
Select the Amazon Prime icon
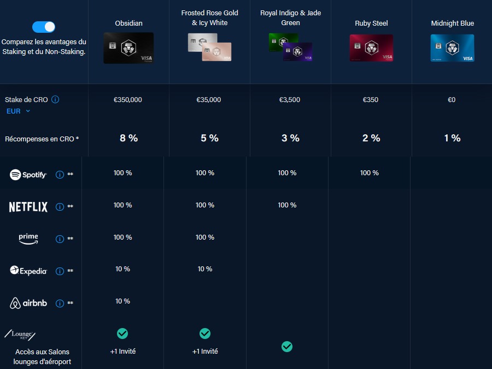point(28,239)
